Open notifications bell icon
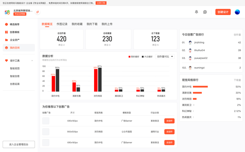 pos(196,12)
